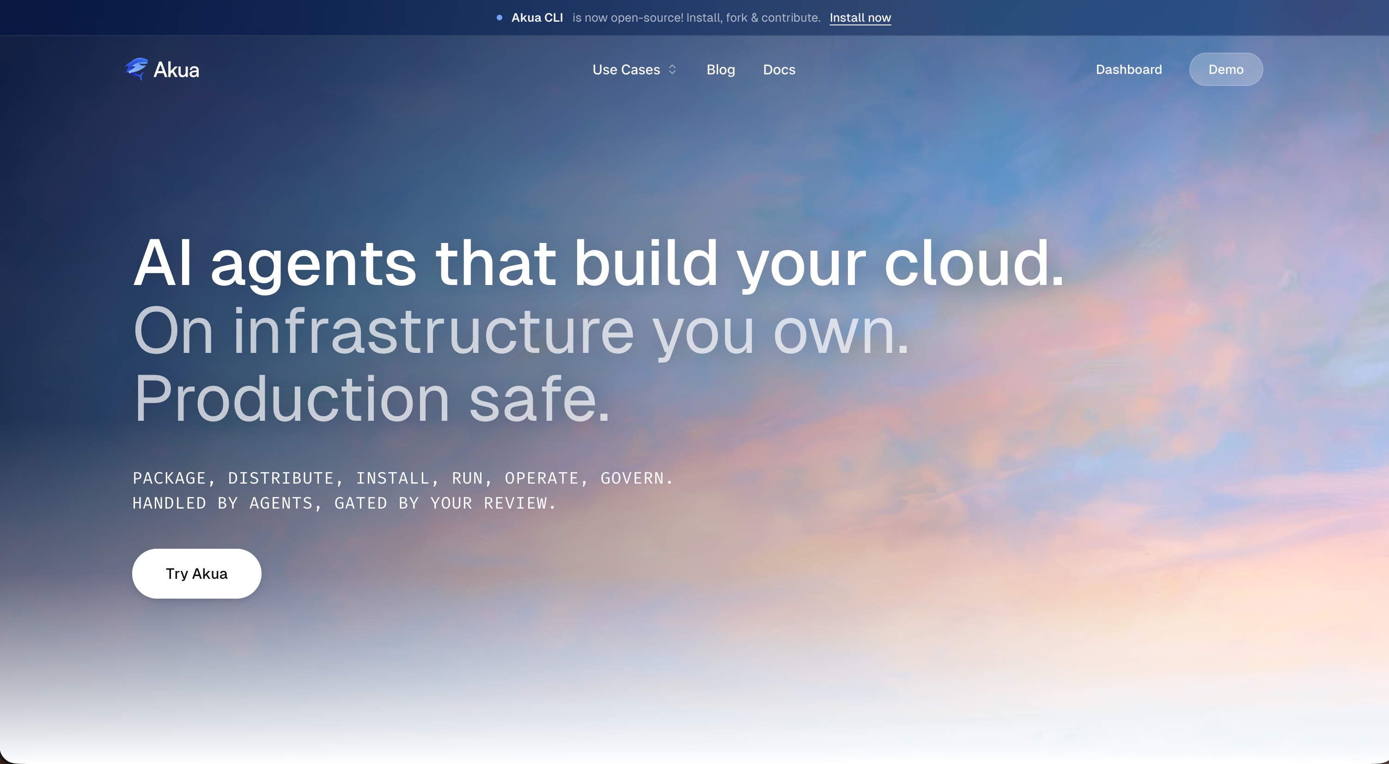
Task: Click the Akua wordmark in the header
Action: (177, 70)
